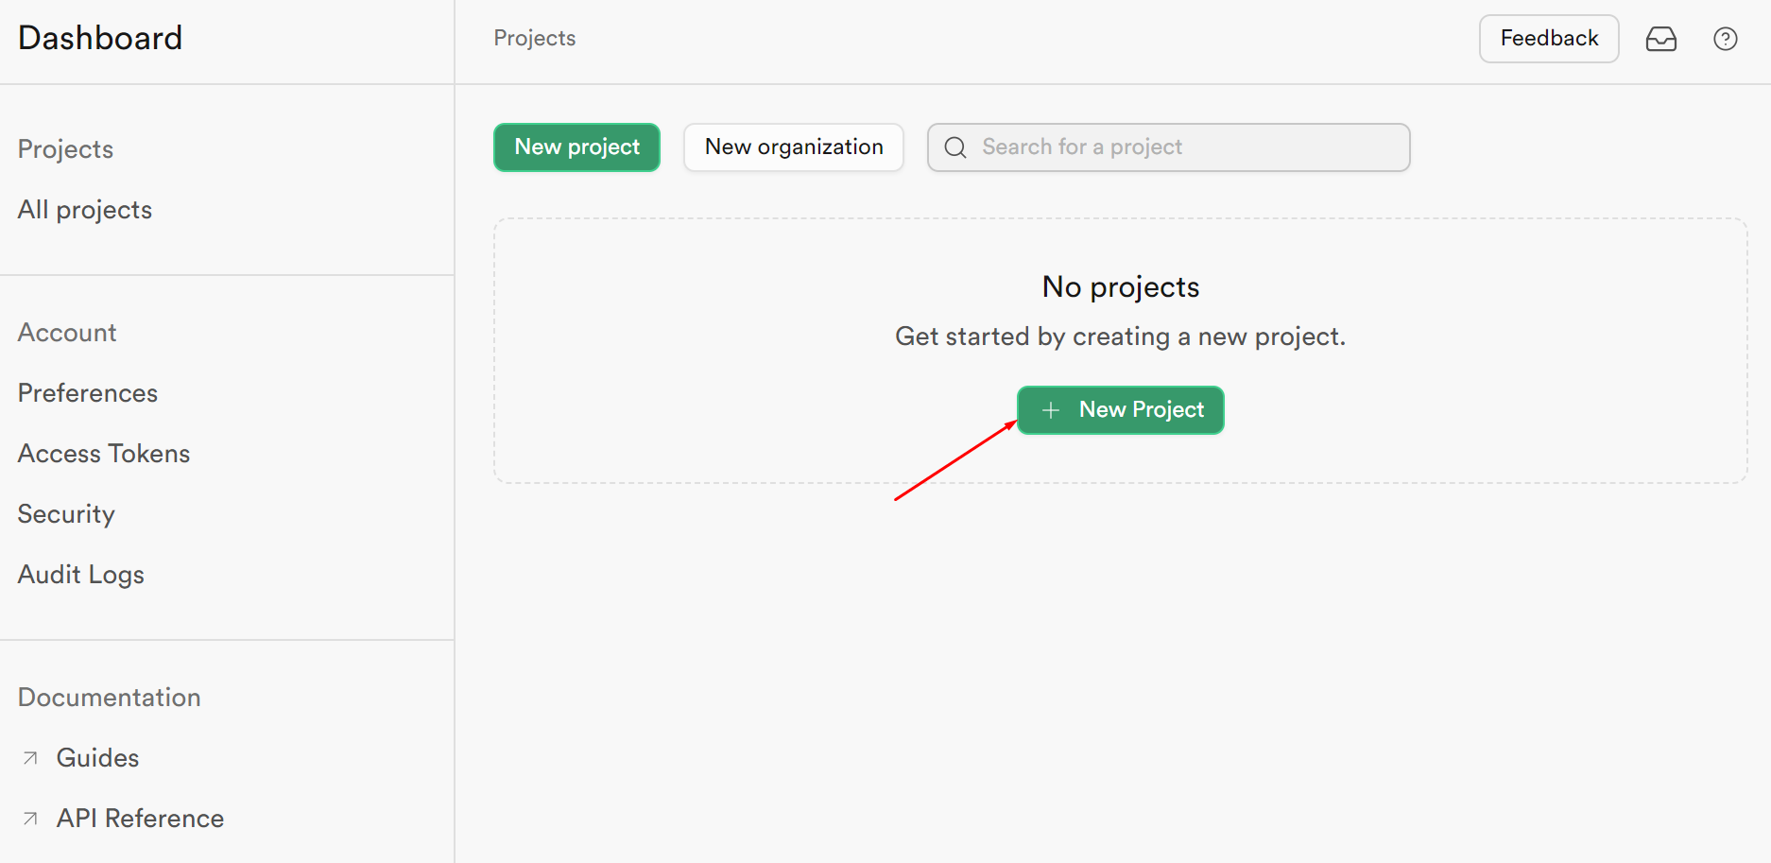Click the help question mark icon
This screenshot has height=863, width=1771.
(x=1725, y=39)
